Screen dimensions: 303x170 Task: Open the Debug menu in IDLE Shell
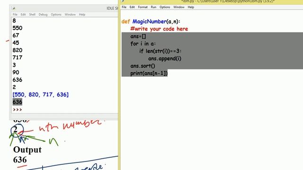point(43,15)
